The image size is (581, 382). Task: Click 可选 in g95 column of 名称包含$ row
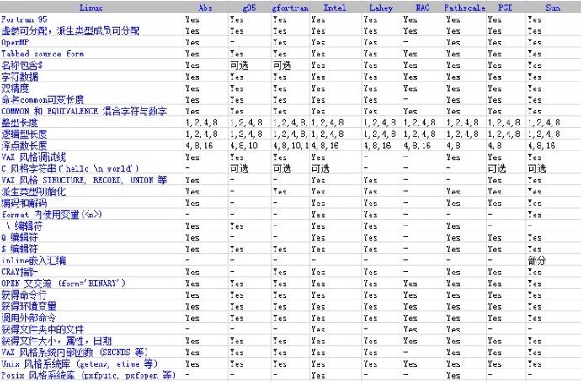tap(239, 65)
